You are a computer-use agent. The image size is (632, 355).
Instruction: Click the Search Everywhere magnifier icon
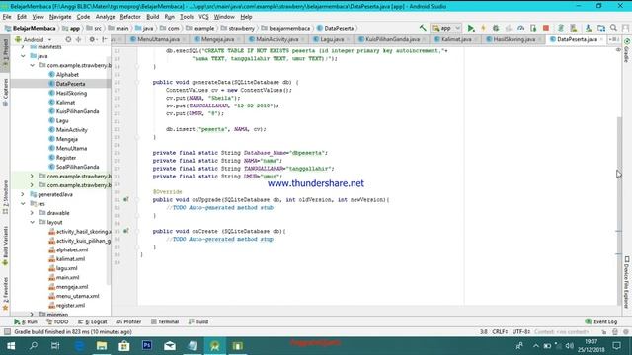tap(613, 28)
